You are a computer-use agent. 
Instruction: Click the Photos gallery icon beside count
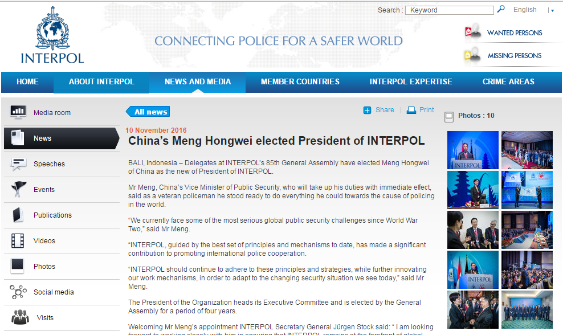[x=449, y=116]
